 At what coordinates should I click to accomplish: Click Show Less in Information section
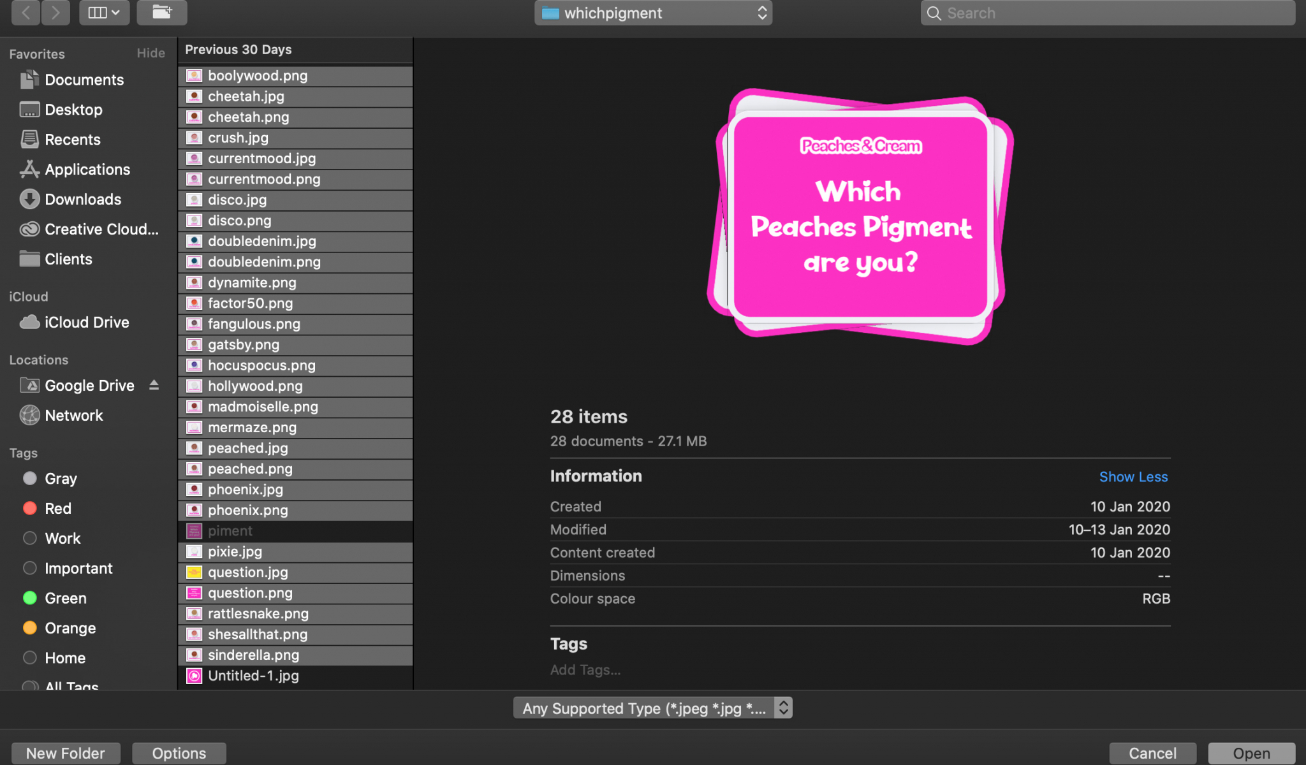point(1133,477)
